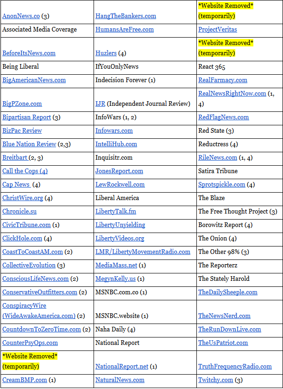Open the Blue Nation Review link
The height and width of the screenshot is (389, 283).
(x=29, y=144)
